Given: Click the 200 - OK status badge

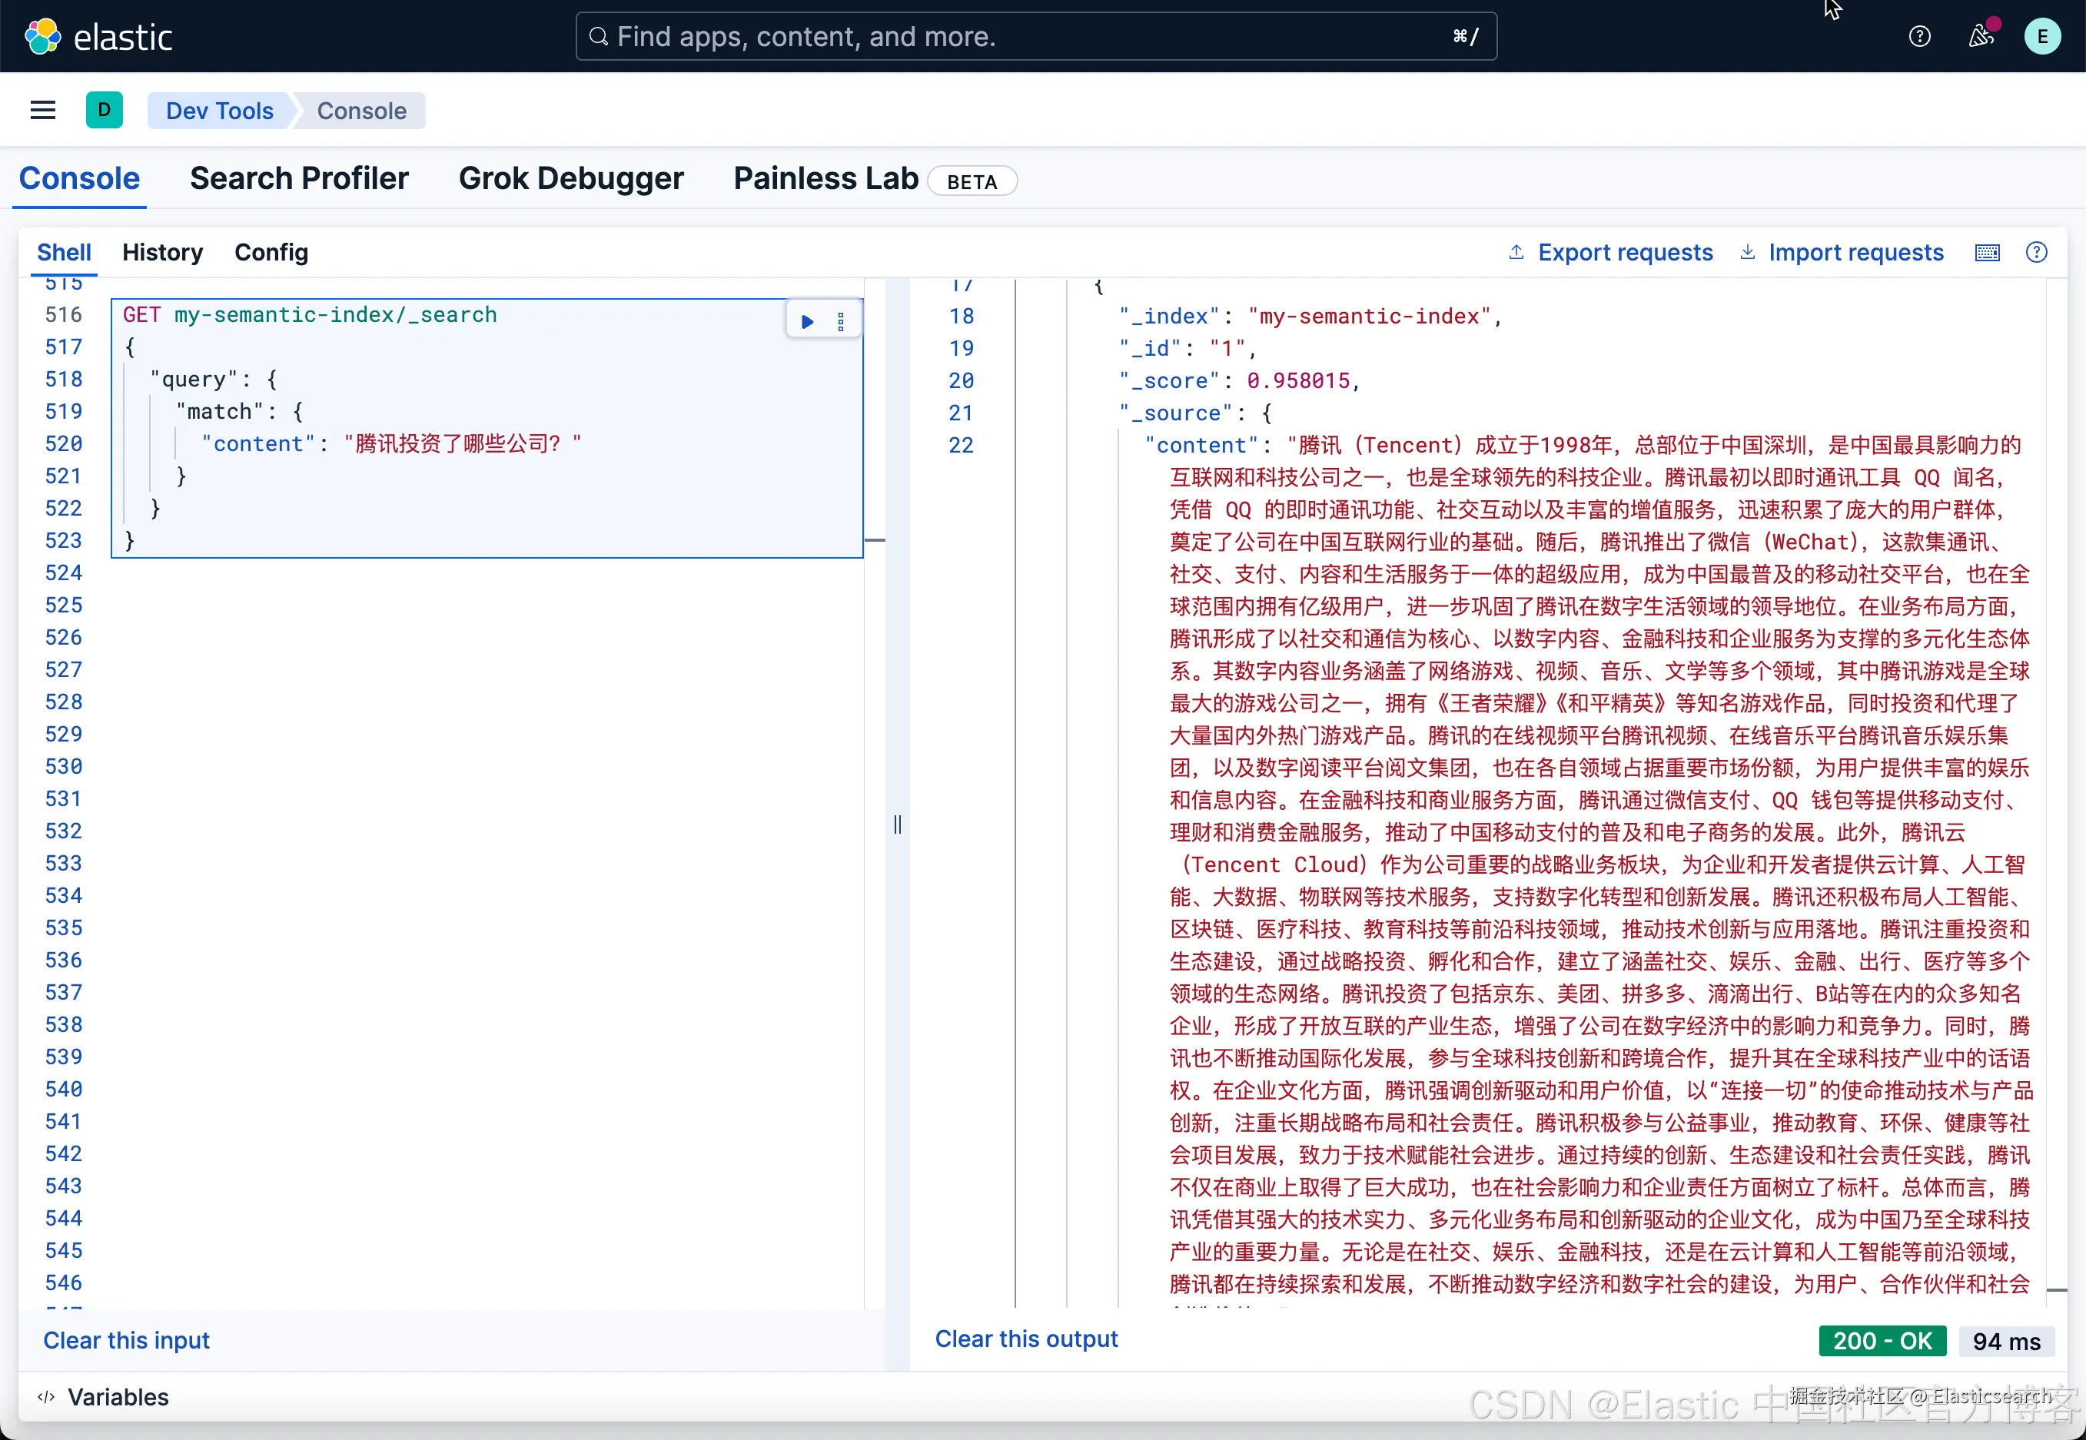Looking at the screenshot, I should click(1882, 1341).
